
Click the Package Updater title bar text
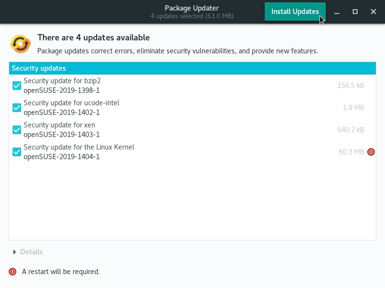192,8
